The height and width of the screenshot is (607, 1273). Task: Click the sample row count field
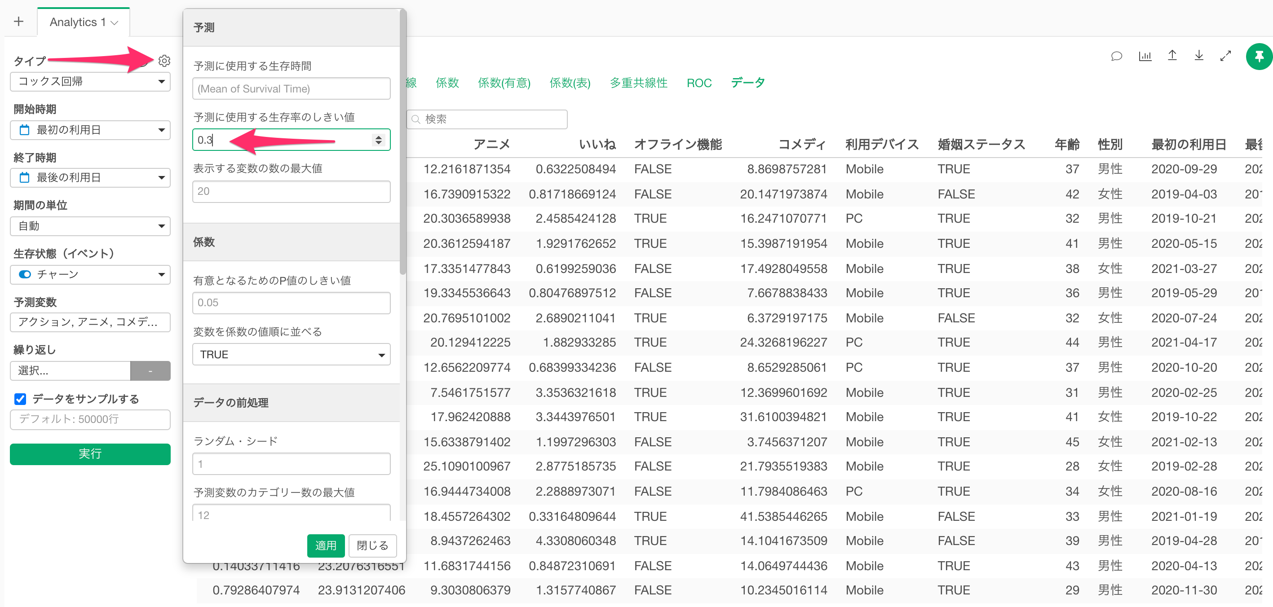pos(90,419)
